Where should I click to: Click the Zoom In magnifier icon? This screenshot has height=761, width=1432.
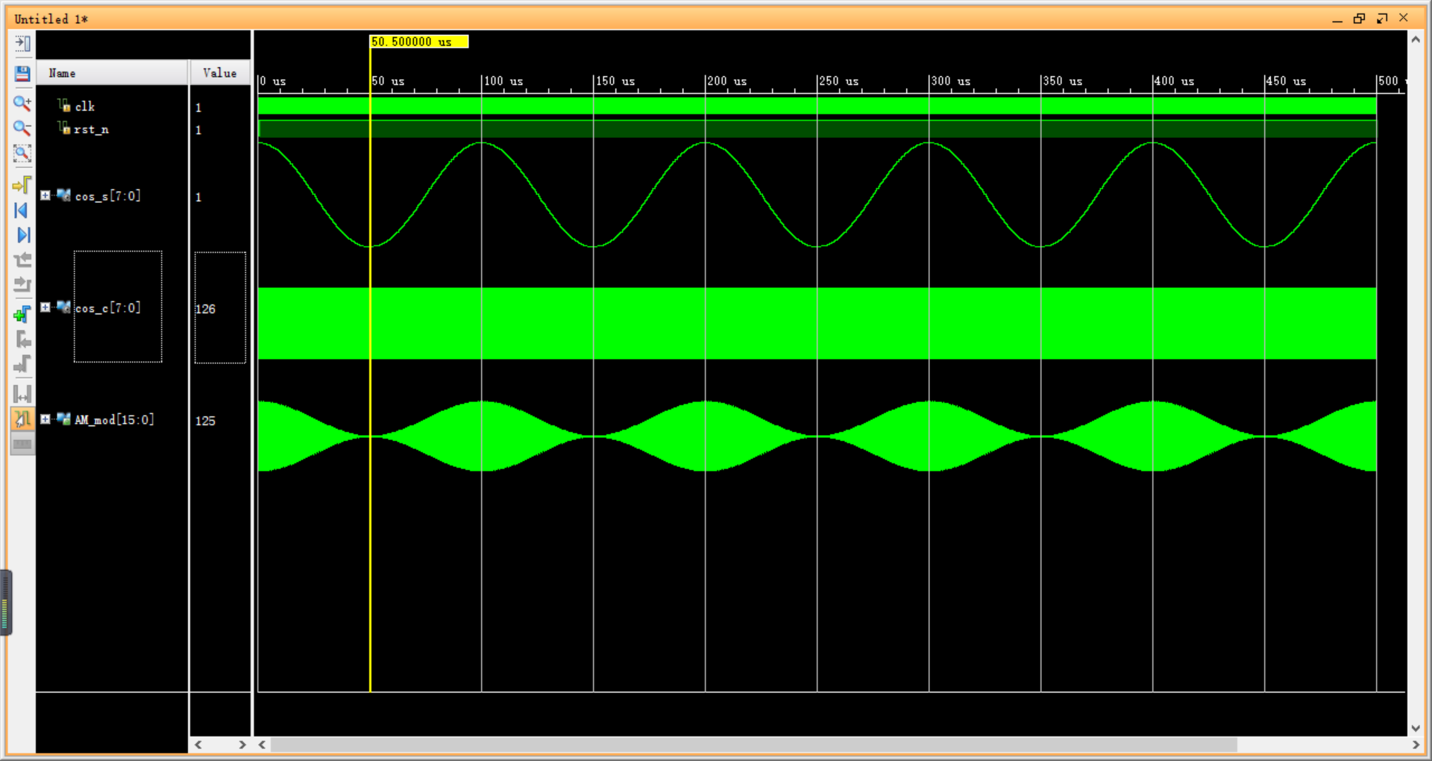(22, 103)
